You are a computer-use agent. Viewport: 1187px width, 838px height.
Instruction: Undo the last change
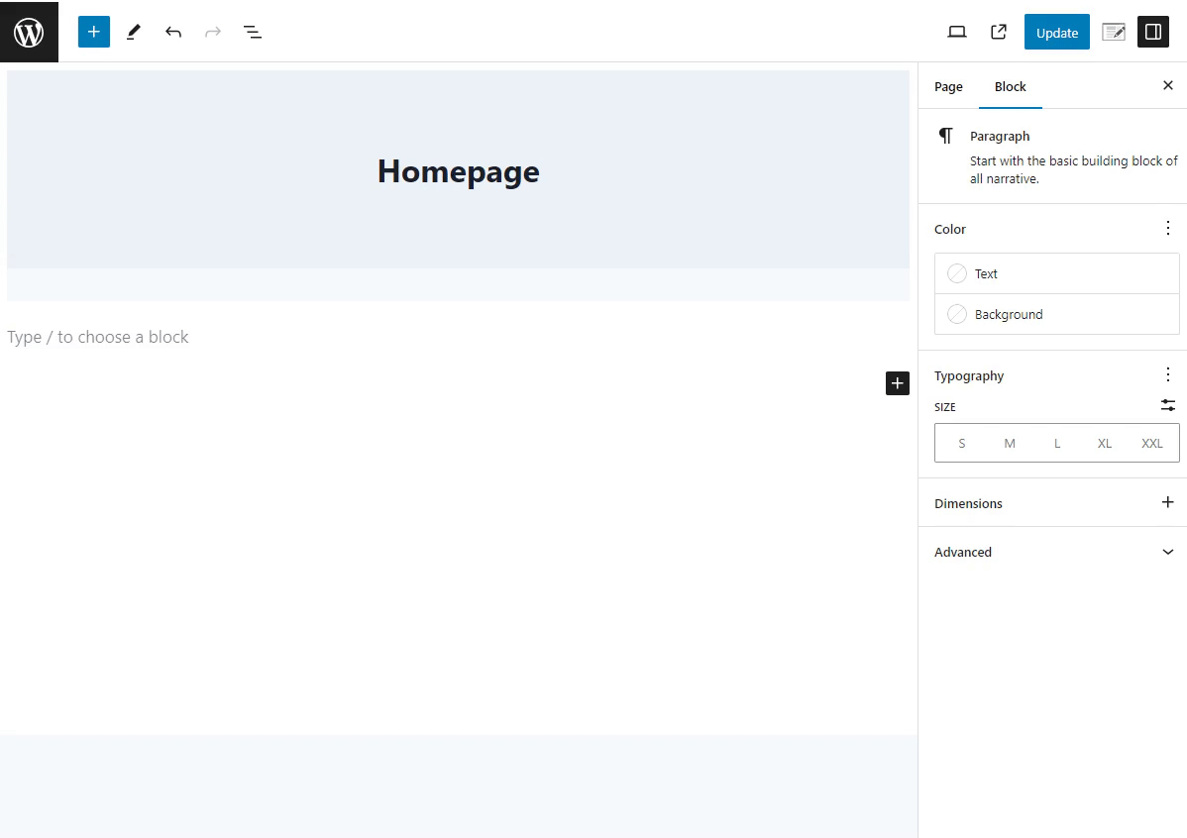pos(173,32)
